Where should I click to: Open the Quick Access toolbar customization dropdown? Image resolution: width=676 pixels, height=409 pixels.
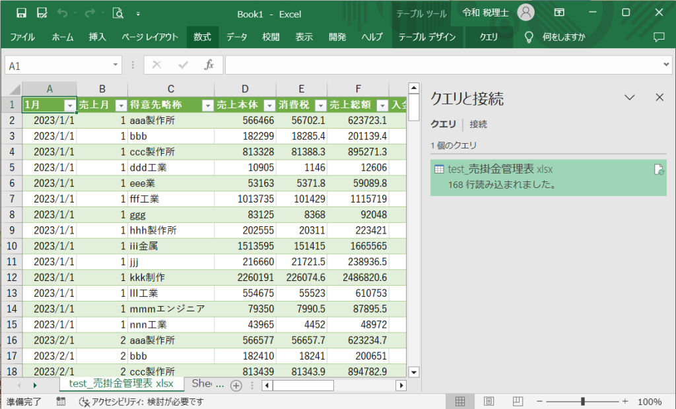(x=138, y=13)
